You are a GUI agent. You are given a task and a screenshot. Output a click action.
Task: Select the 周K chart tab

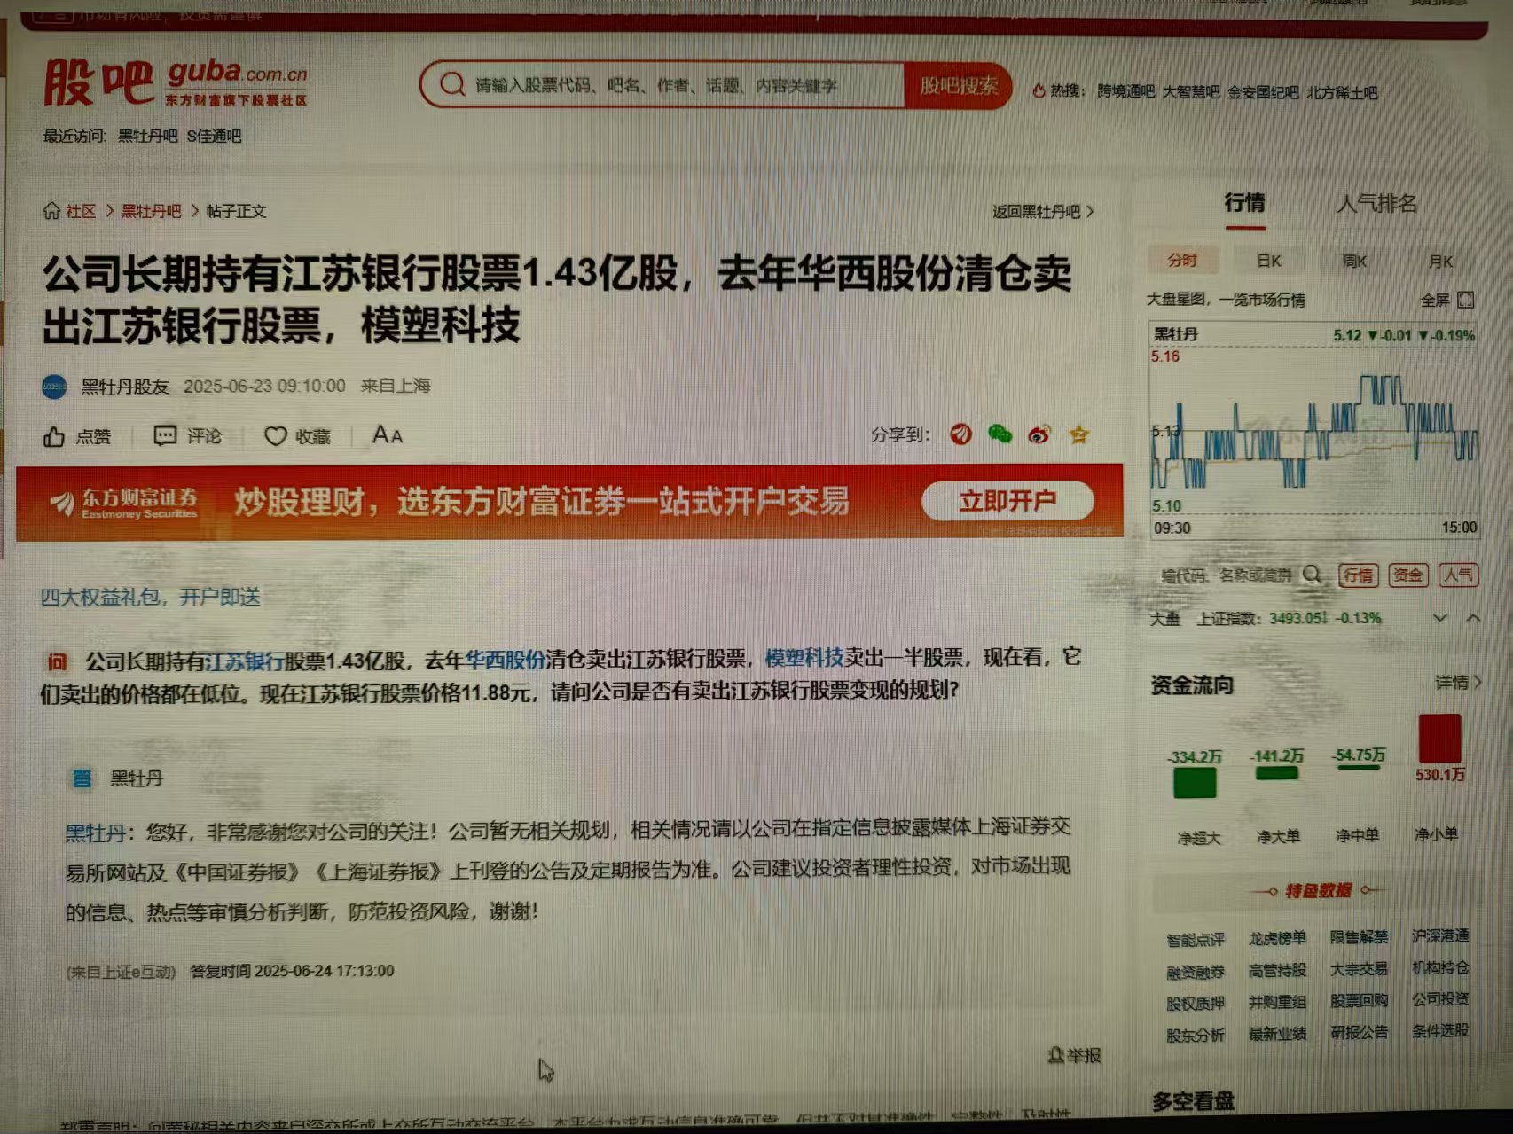pyautogui.click(x=1354, y=262)
